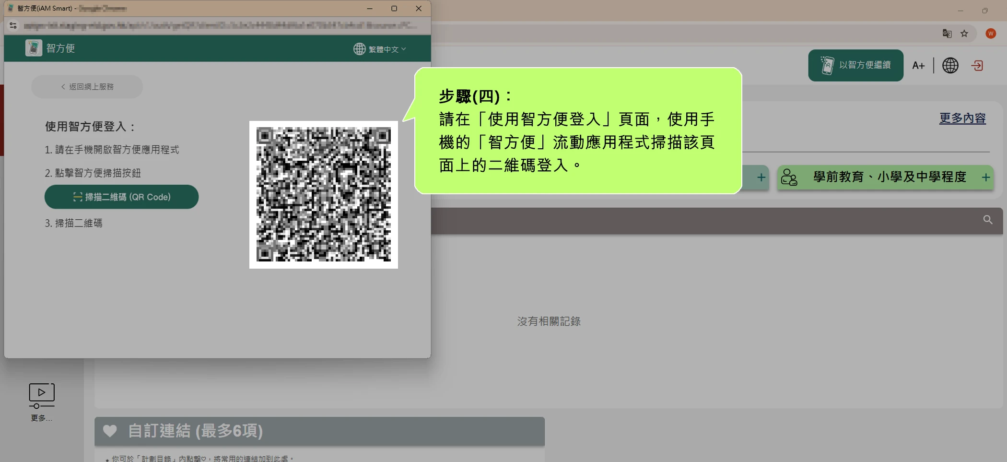
Task: Click the translate page icon in browser toolbar
Action: click(x=947, y=34)
